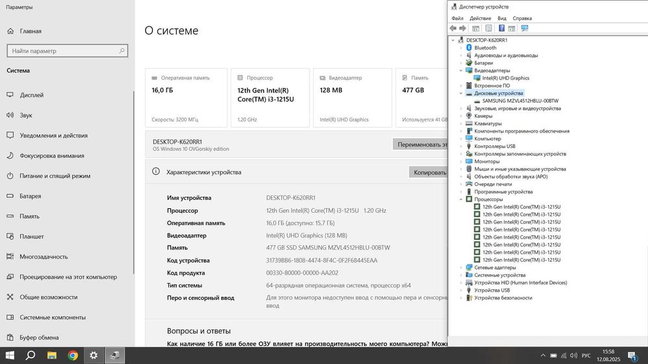648x364 pixels.
Task: Open the Windows Start menu
Action: click(x=10, y=356)
